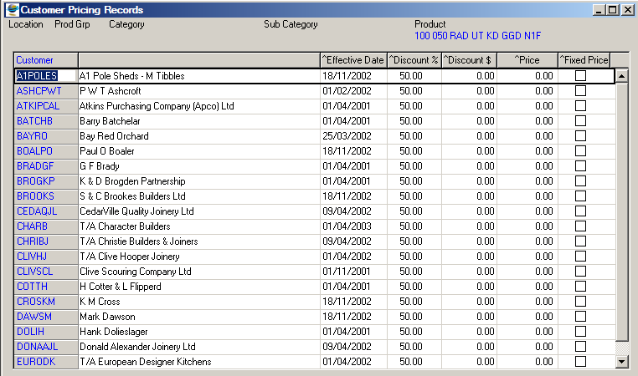Viewport: 638px width, 376px height.
Task: Tick Fixed Price for Hank Dolieslager
Action: [x=580, y=332]
